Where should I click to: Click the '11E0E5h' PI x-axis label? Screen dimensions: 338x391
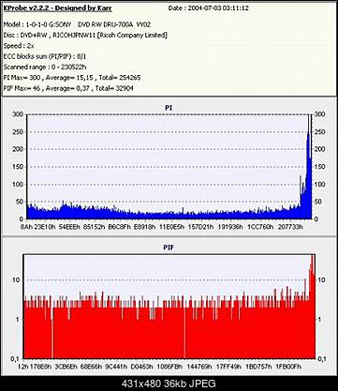[171, 227]
